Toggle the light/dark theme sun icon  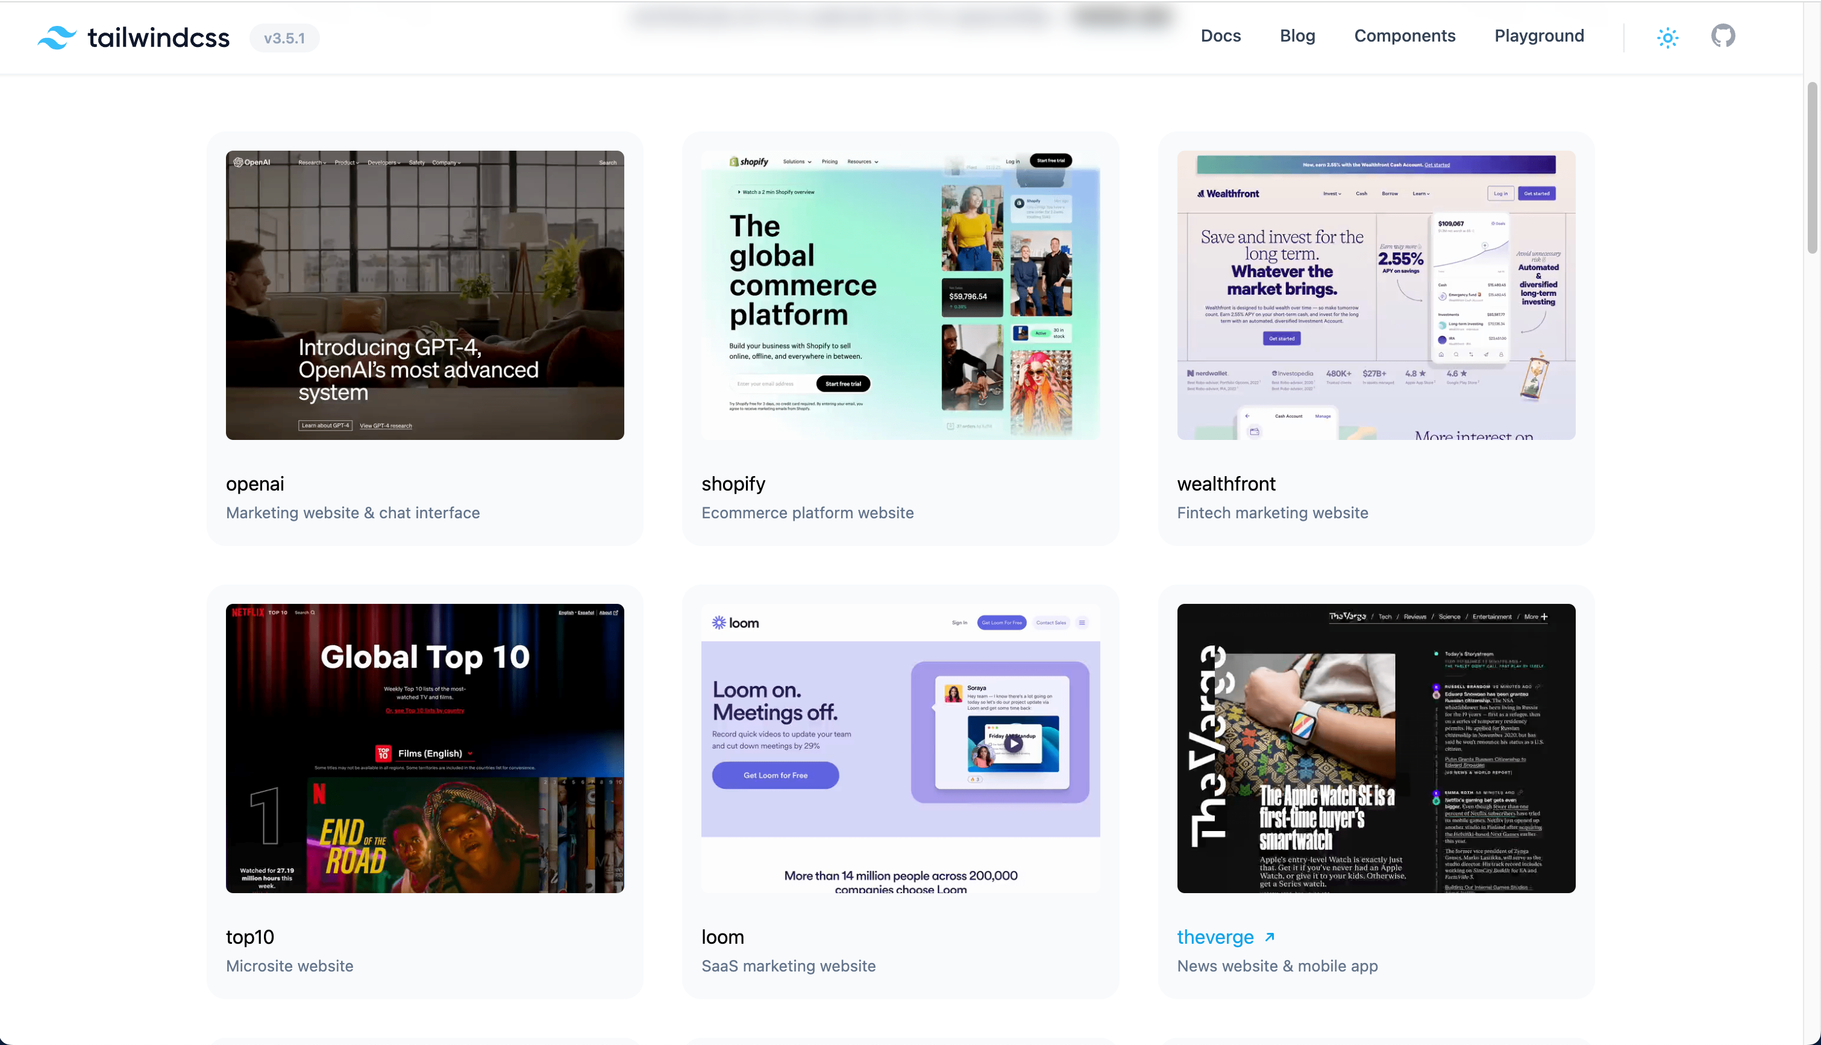(x=1667, y=37)
